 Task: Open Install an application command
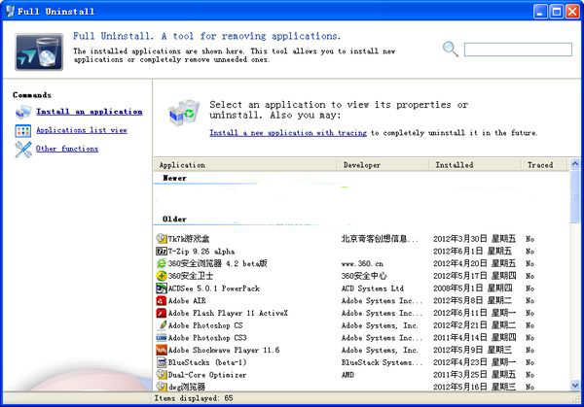click(89, 112)
